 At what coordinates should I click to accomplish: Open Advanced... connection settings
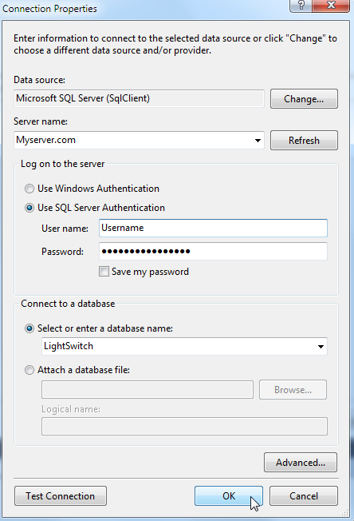tap(301, 462)
